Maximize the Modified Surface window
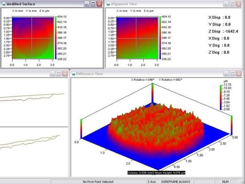This screenshot has width=245, height=184. click(x=93, y=4)
